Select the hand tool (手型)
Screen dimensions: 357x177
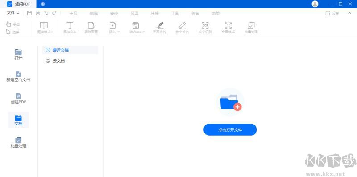13,24
